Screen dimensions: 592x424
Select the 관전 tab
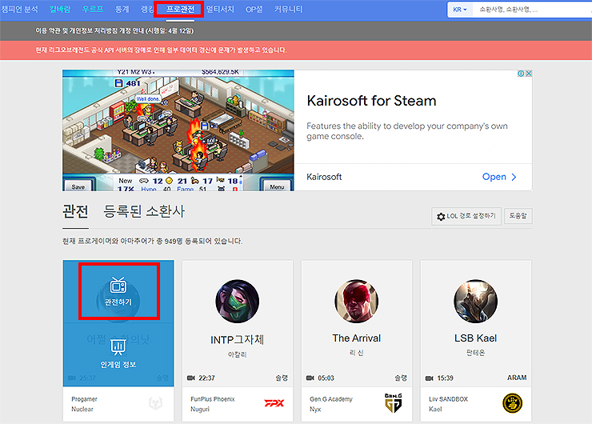[75, 211]
